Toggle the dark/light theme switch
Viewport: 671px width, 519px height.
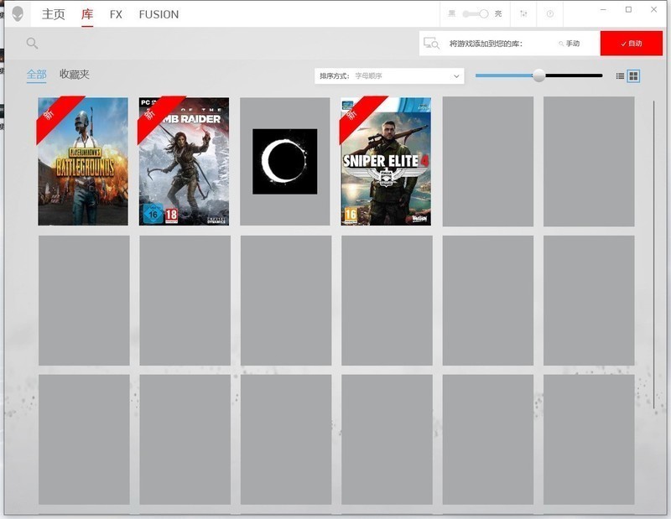pos(475,14)
